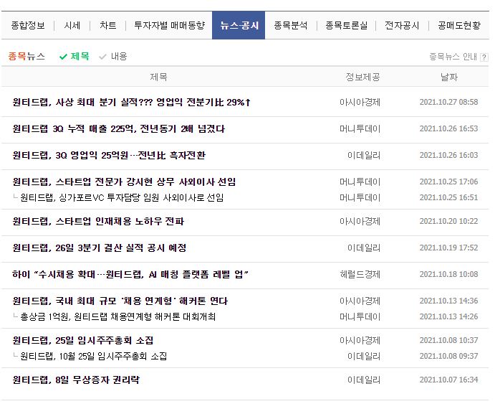
Task: Click date 2021.10.26 16:03
Action: (448, 155)
